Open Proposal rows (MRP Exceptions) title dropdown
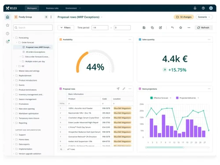This screenshot has height=165, width=220. 102,17
